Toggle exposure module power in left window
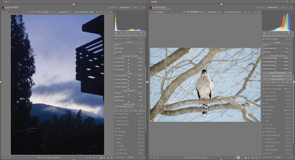 click(x=115, y=135)
